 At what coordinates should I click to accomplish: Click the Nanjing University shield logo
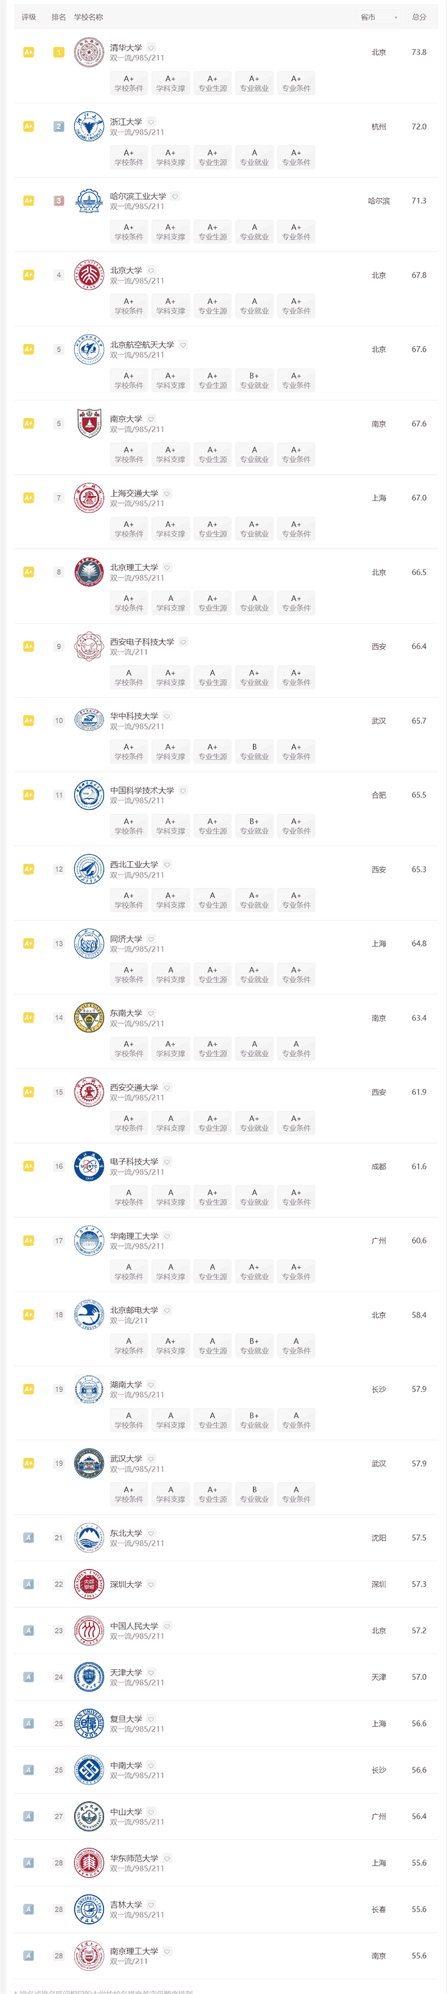pyautogui.click(x=88, y=423)
